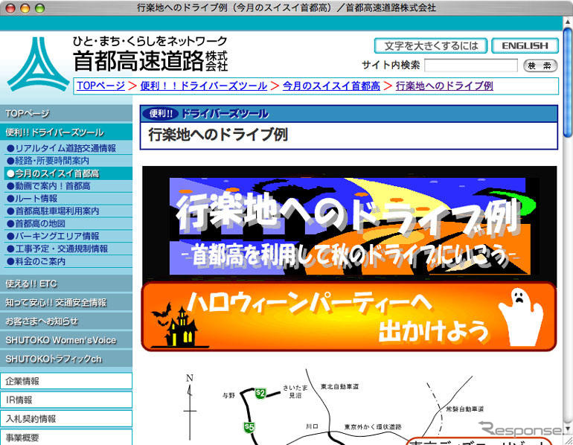Open 工事予定・交通規制情報 sidebar item
The width and height of the screenshot is (573, 445).
tap(68, 249)
